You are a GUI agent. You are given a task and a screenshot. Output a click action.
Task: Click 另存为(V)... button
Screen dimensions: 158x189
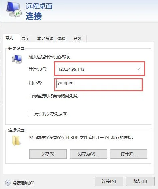coord(88,154)
